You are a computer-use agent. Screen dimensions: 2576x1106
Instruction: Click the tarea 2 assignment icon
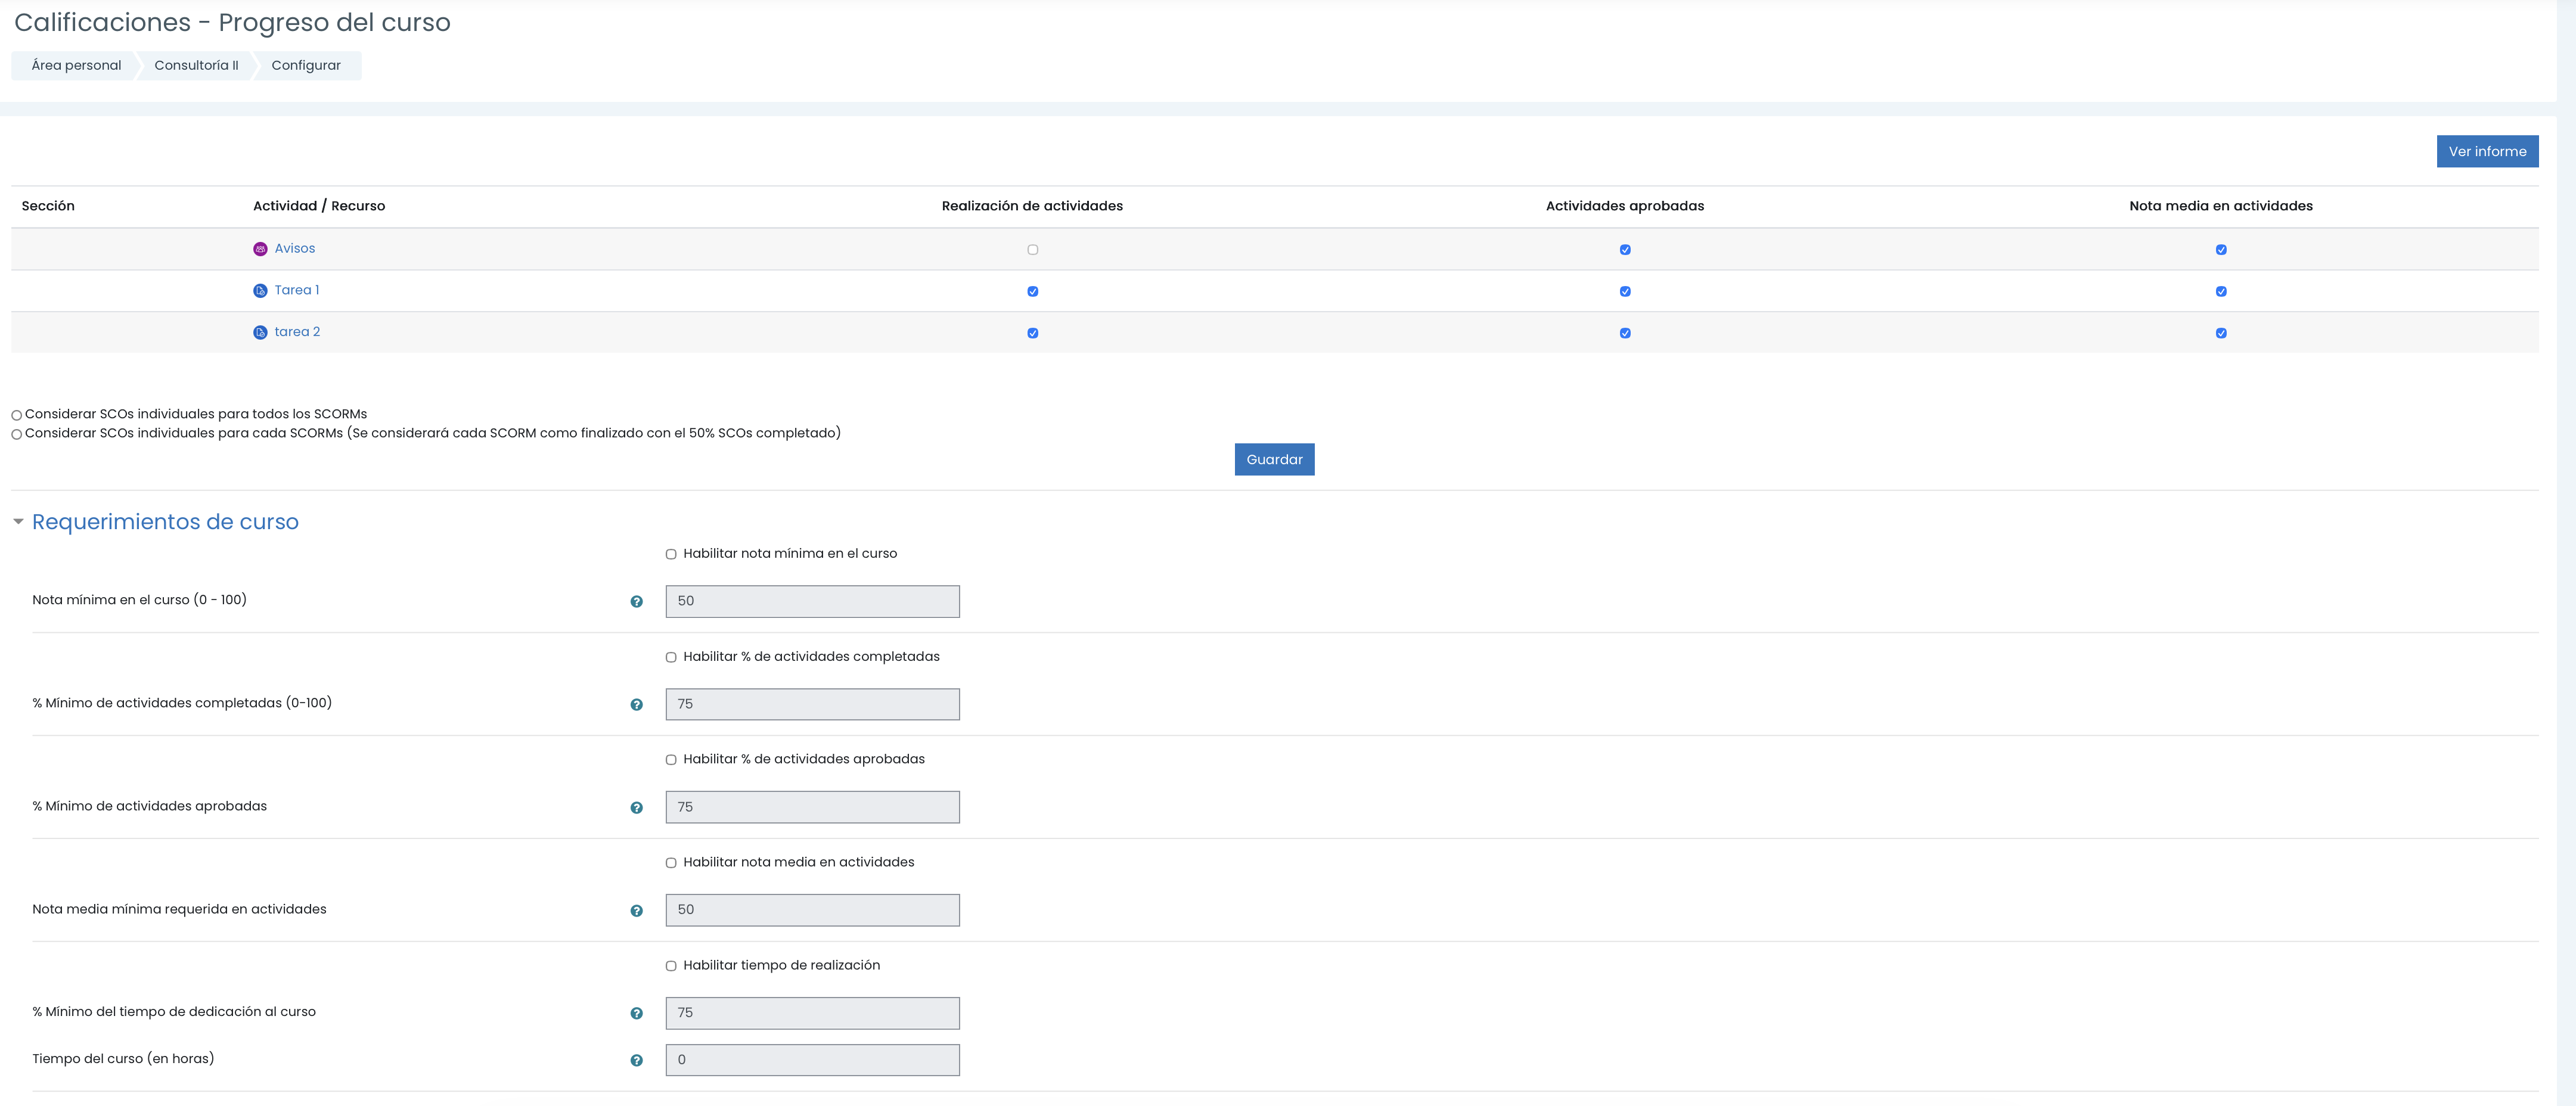[x=260, y=333]
